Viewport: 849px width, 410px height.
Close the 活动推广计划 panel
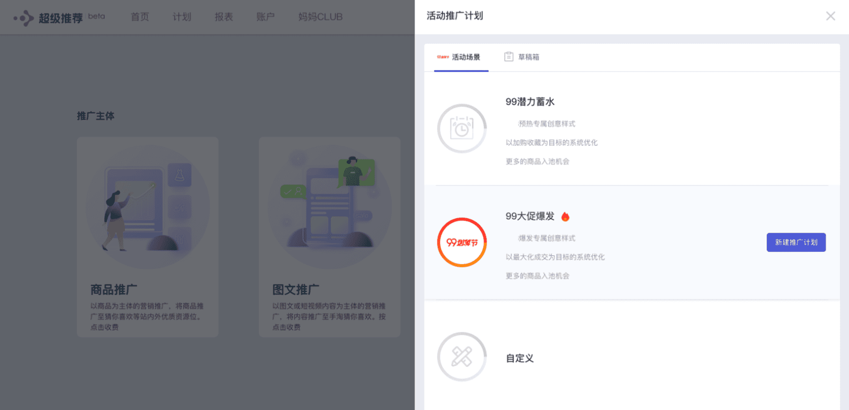830,16
